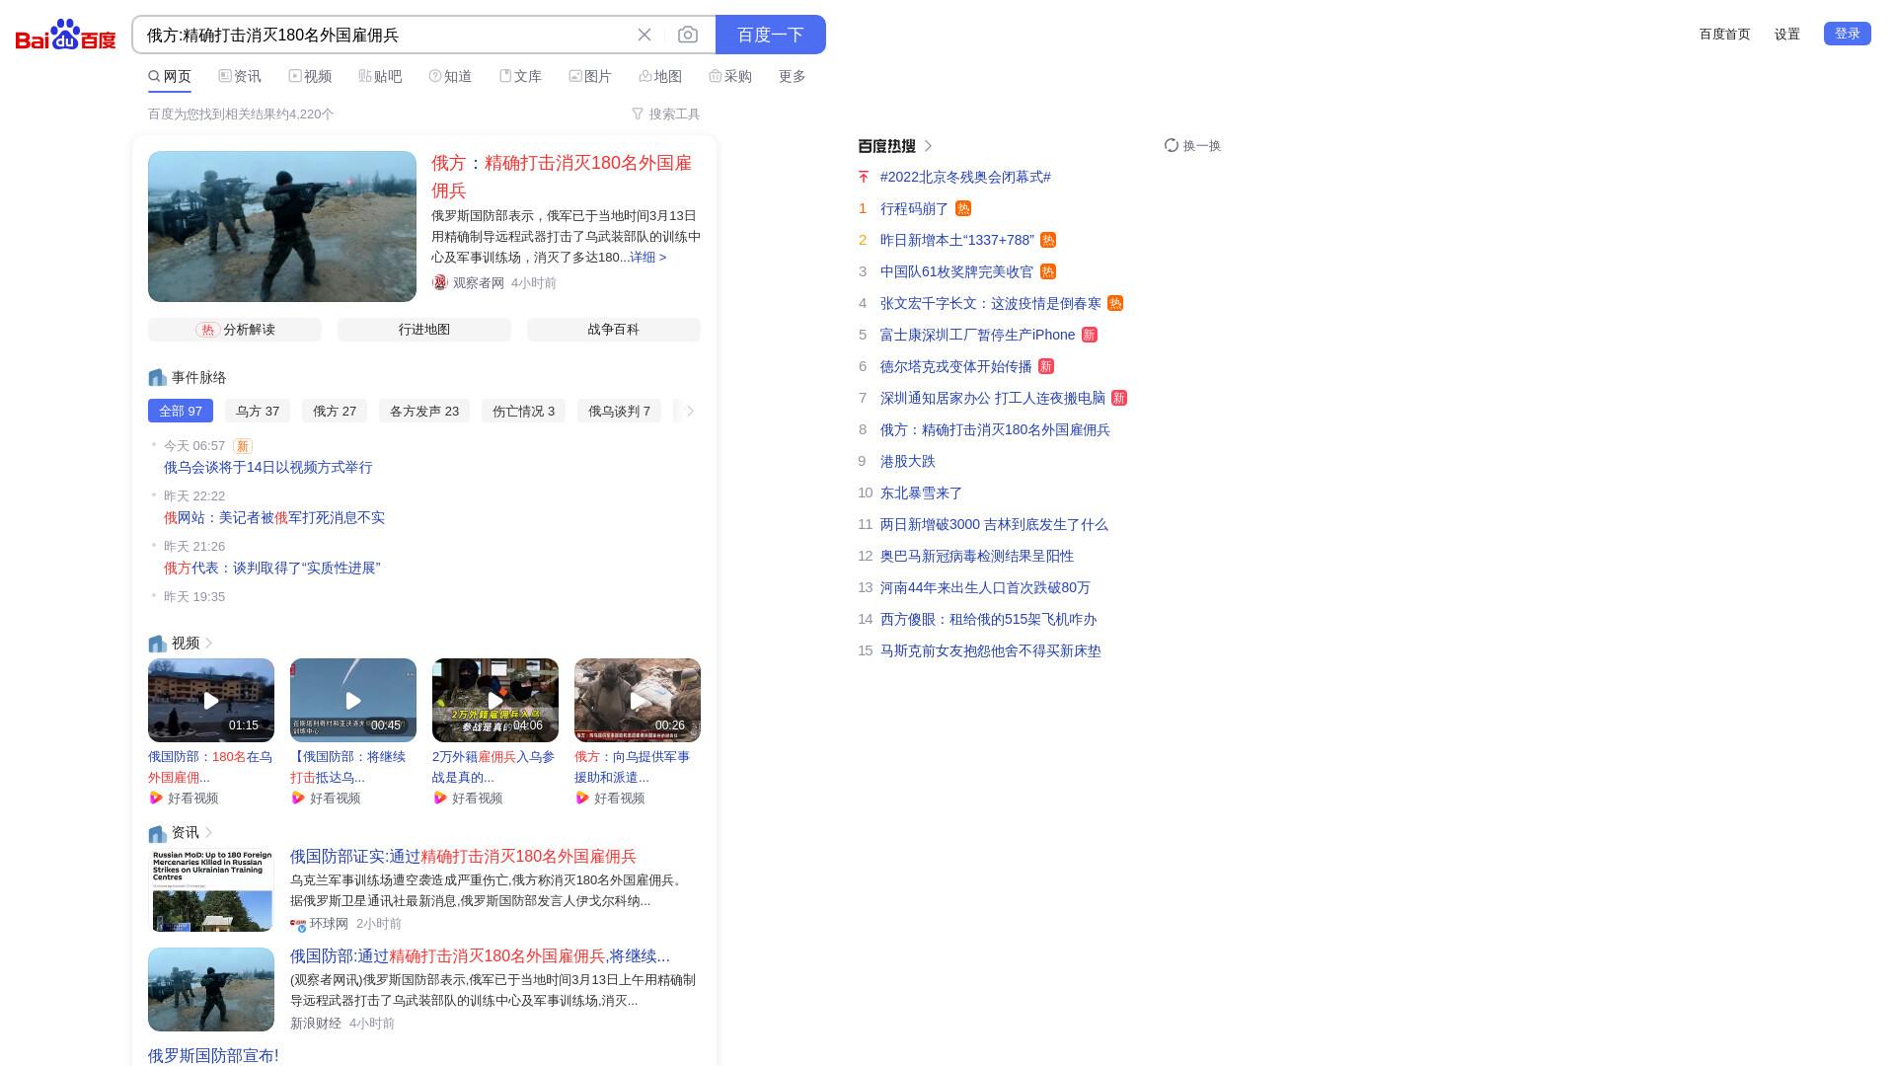
Task: Select 各方发声 23 timeline filter
Action: [x=424, y=411]
